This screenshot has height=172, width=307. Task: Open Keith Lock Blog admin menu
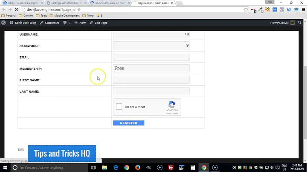[23, 23]
